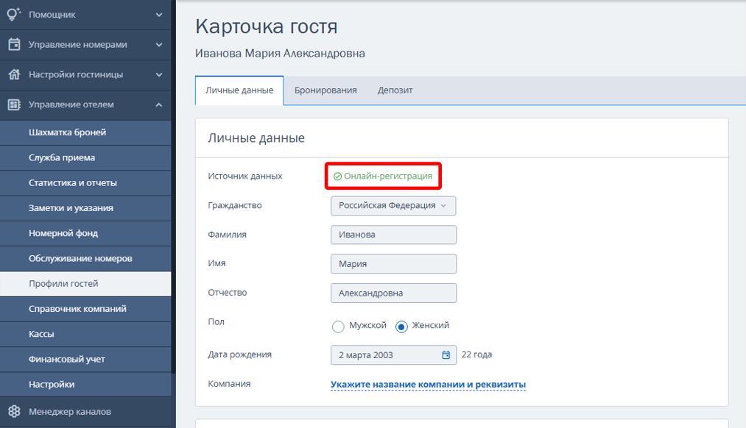Click into the Имя field with Мария
This screenshot has height=428, width=746.
(393, 264)
